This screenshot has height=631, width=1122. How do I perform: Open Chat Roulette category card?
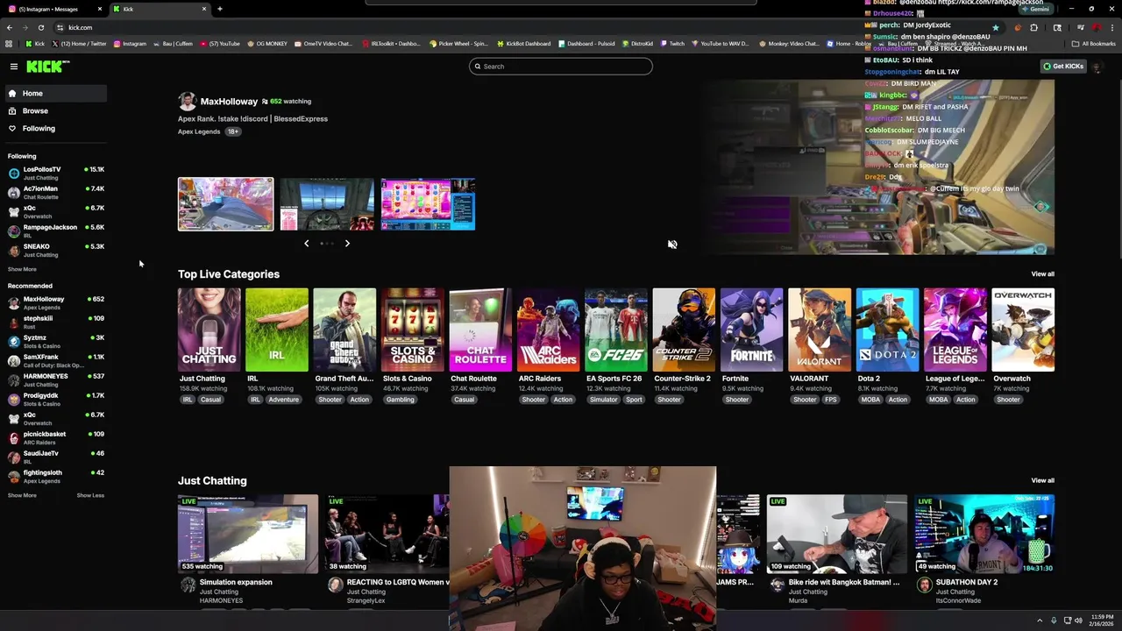click(480, 330)
